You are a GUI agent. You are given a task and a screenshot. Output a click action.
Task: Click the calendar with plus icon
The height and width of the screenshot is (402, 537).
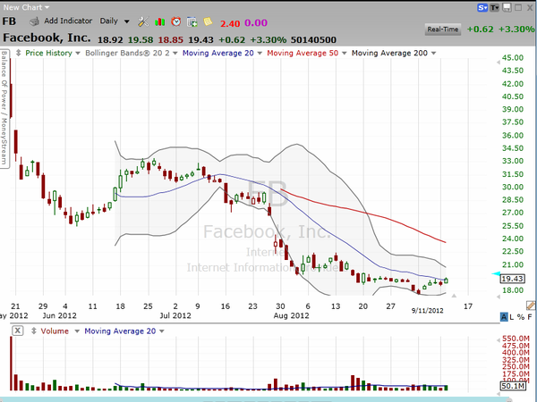[x=192, y=22]
